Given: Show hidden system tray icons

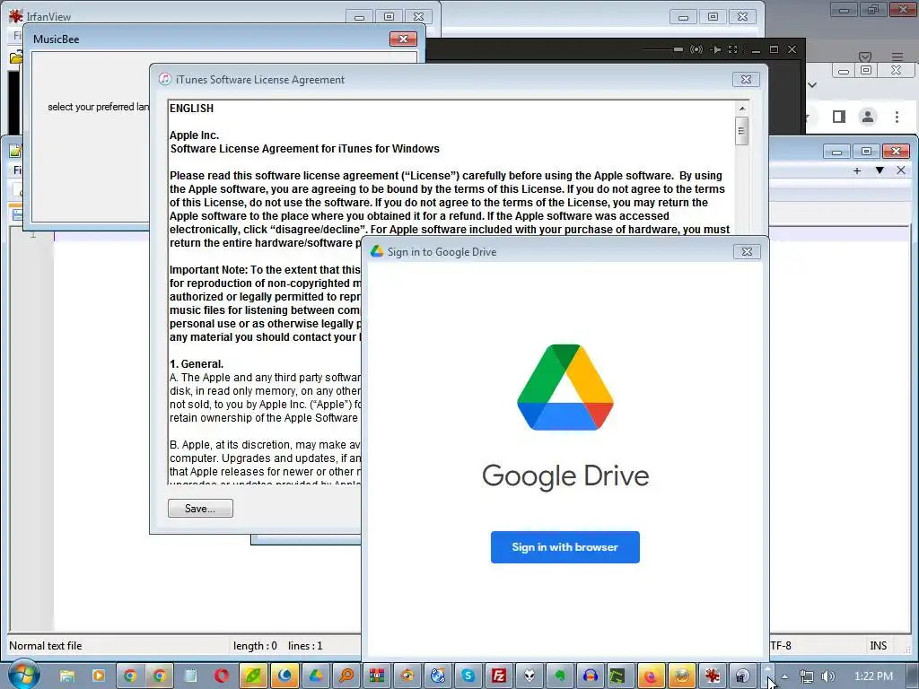Looking at the screenshot, I should [x=784, y=676].
